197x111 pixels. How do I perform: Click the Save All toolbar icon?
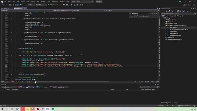(x=18, y=5)
